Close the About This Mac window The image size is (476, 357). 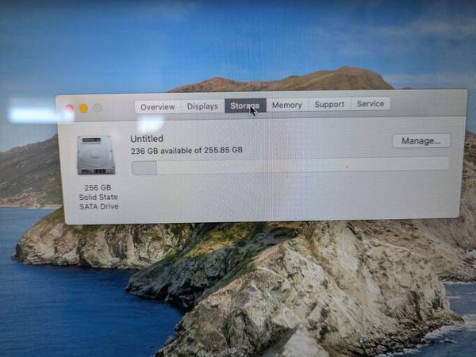pos(69,108)
